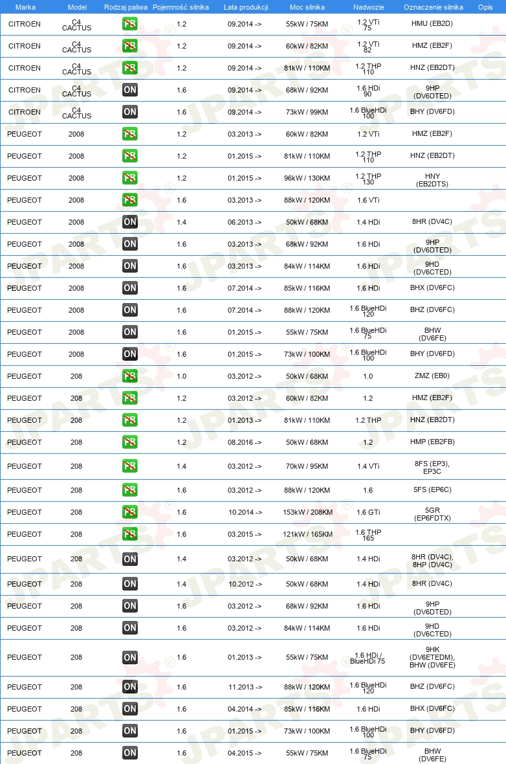Click the '96kW / 130KM' power cell

click(x=307, y=178)
